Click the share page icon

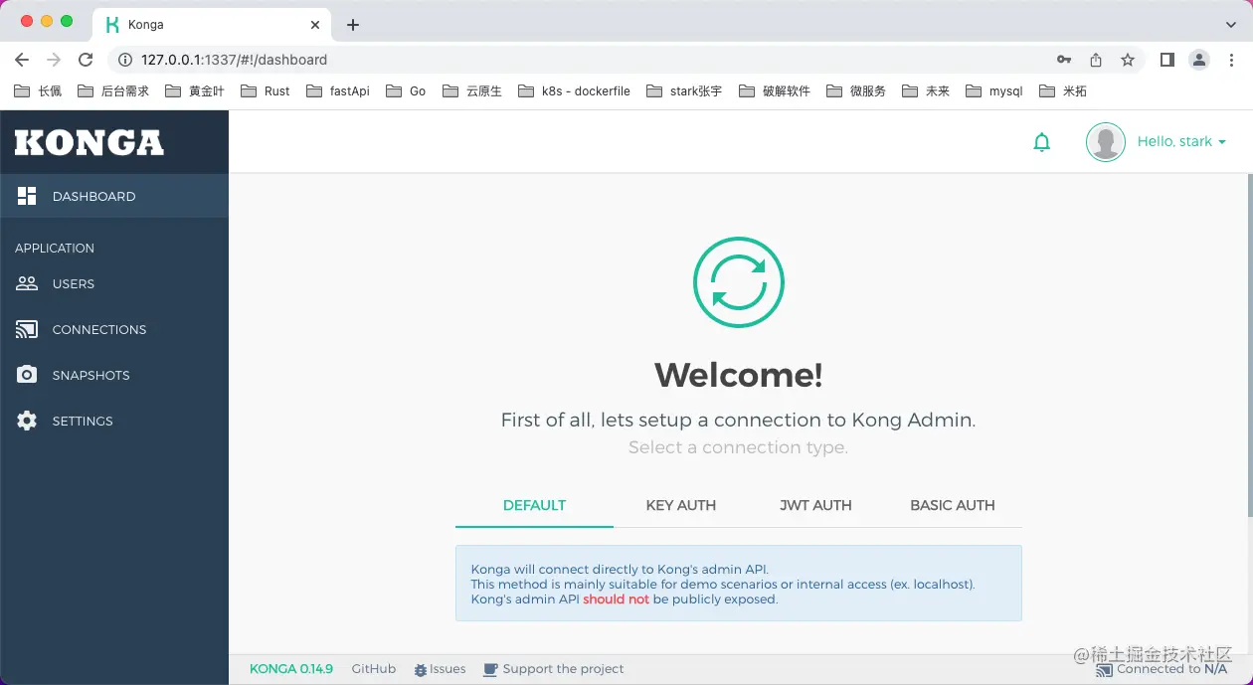[x=1096, y=60]
